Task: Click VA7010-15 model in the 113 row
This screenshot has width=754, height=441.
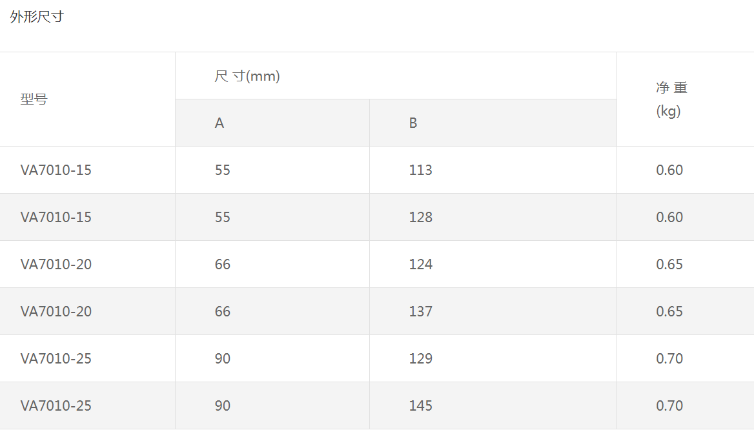Action: point(56,170)
